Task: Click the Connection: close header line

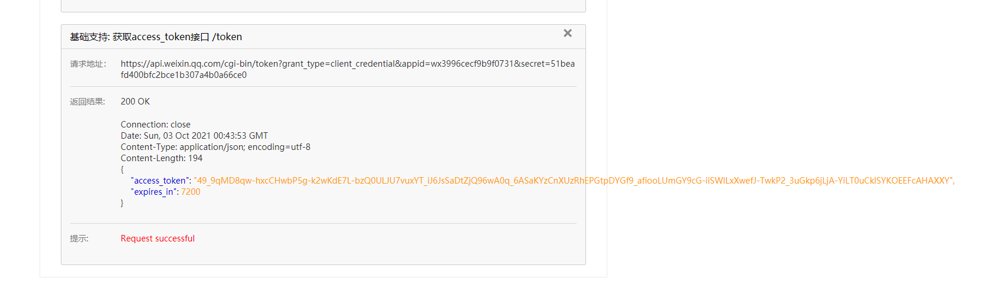Action: click(156, 125)
